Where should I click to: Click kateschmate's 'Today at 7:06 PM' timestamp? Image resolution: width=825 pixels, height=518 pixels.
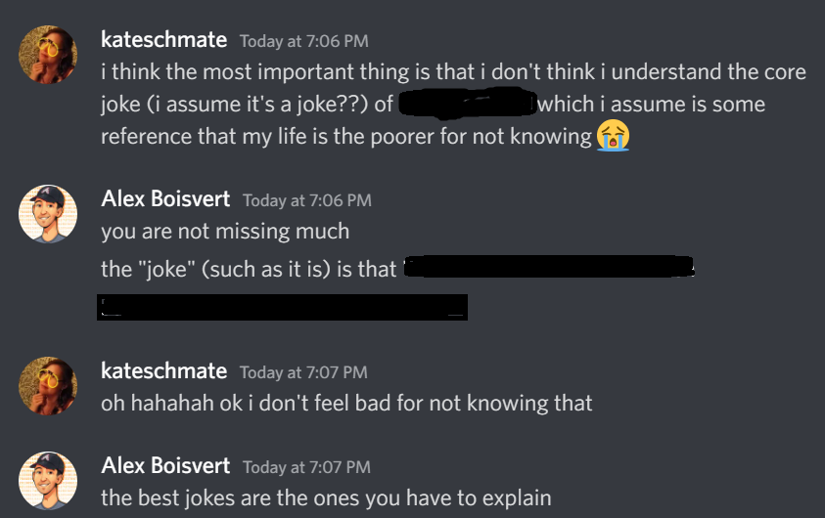[304, 41]
